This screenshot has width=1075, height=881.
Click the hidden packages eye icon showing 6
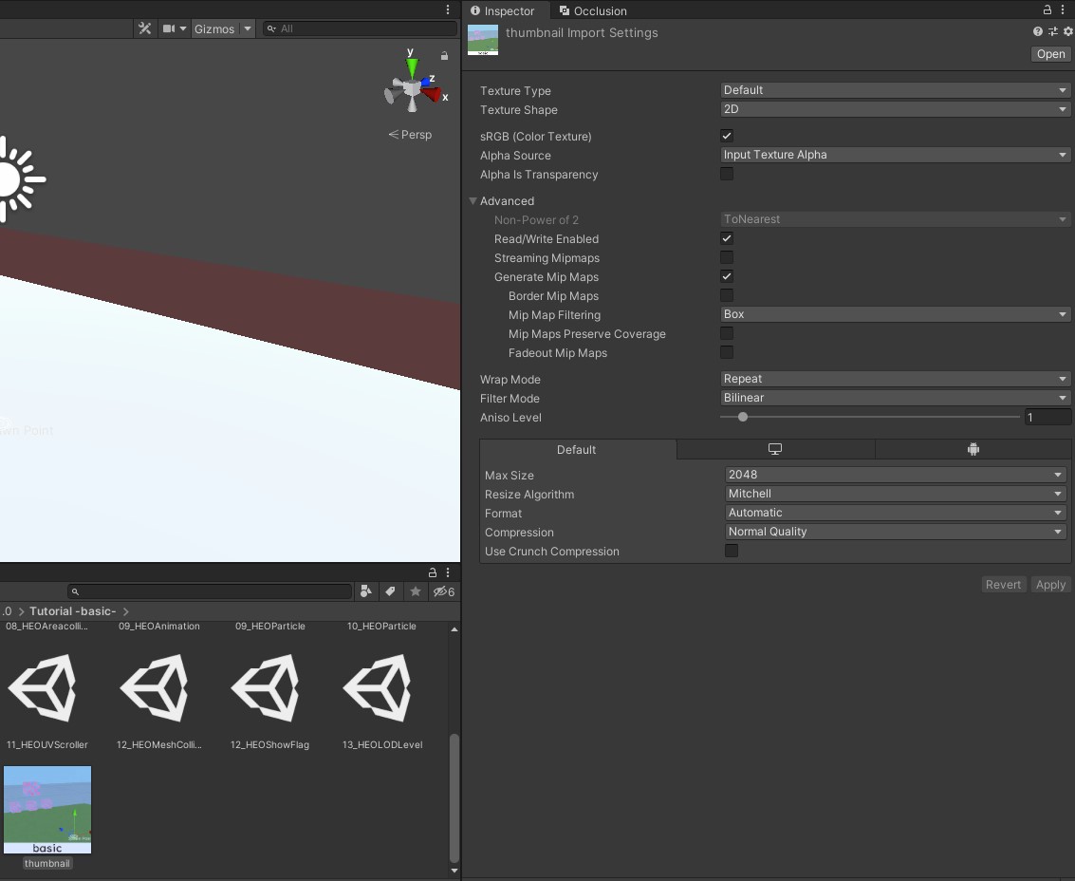pyautogui.click(x=441, y=591)
